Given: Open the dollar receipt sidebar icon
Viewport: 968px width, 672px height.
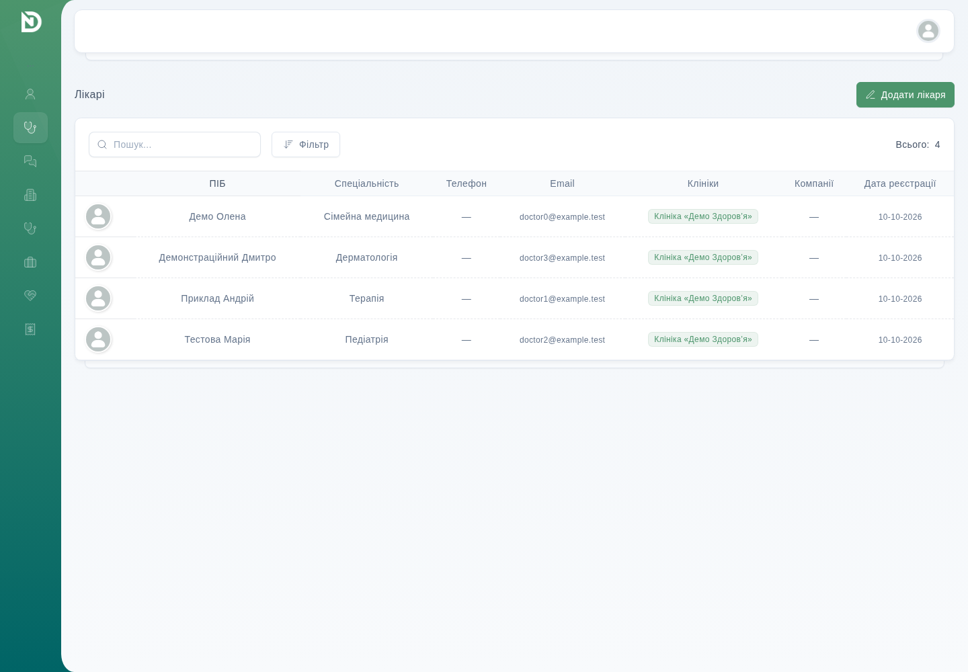Looking at the screenshot, I should click(30, 329).
